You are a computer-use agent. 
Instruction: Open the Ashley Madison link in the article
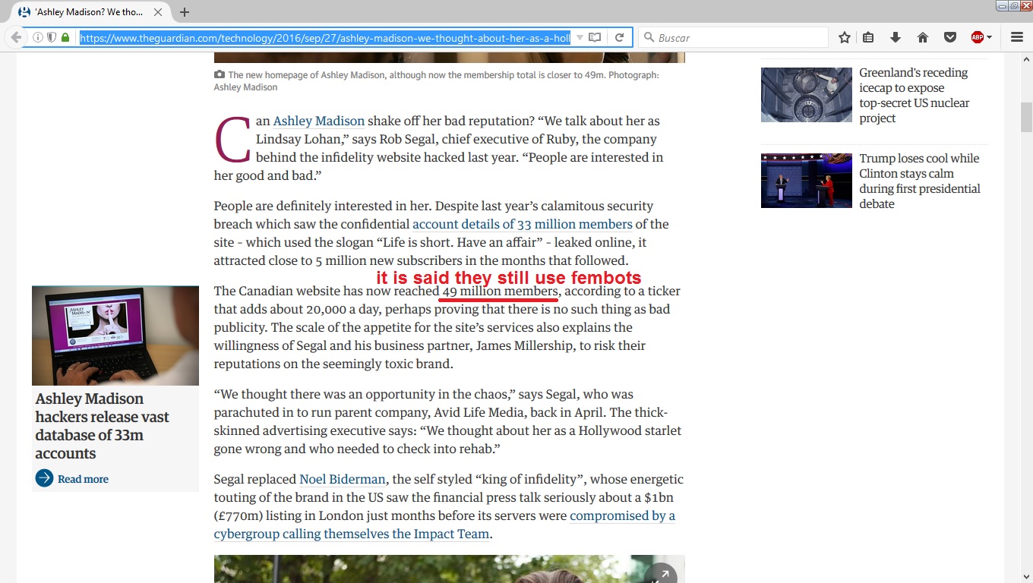(319, 121)
